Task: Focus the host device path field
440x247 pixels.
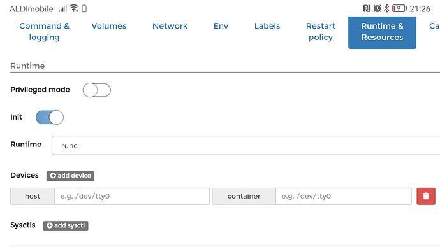Action: tap(132, 196)
